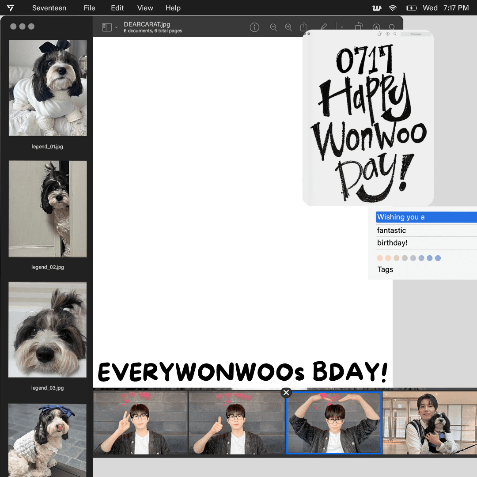Screen dimensions: 477x477
Task: Click the Zoom Out magnifier
Action: (x=273, y=27)
